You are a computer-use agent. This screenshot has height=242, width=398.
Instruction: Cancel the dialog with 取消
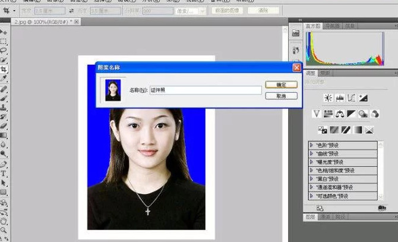click(281, 96)
